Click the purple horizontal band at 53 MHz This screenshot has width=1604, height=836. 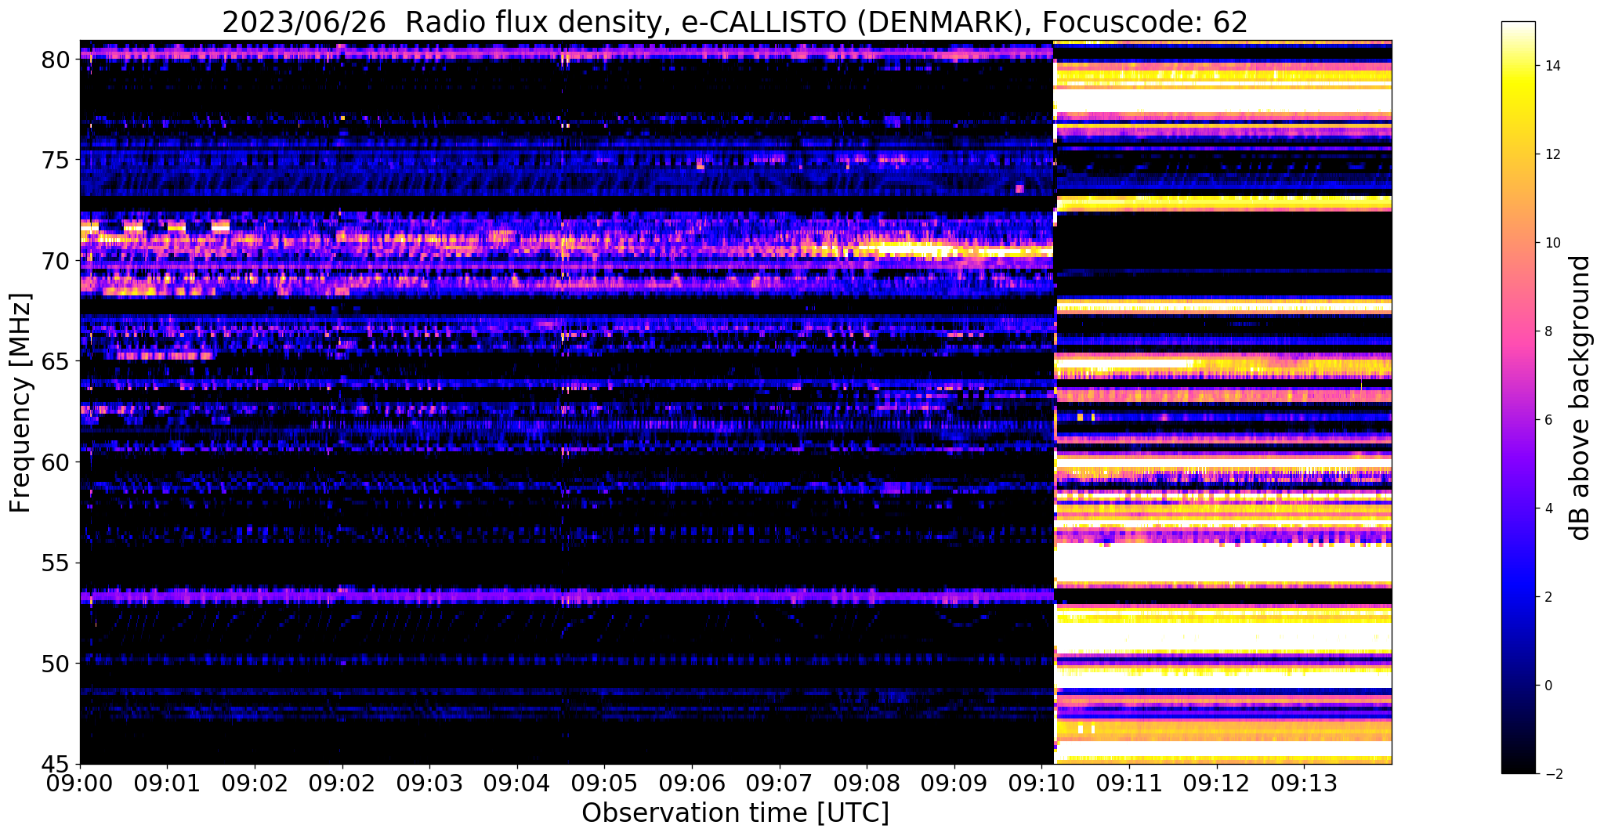pos(566,596)
